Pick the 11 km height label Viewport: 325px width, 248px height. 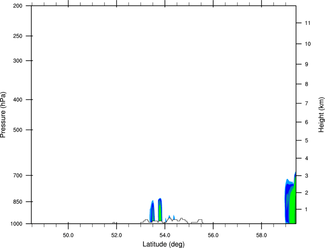tap(307, 23)
